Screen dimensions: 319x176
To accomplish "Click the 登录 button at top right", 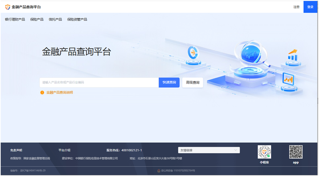I will [310, 7].
